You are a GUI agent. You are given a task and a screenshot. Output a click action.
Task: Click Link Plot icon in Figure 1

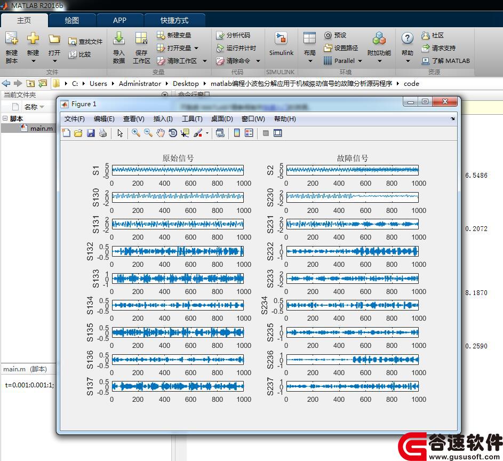(x=220, y=133)
